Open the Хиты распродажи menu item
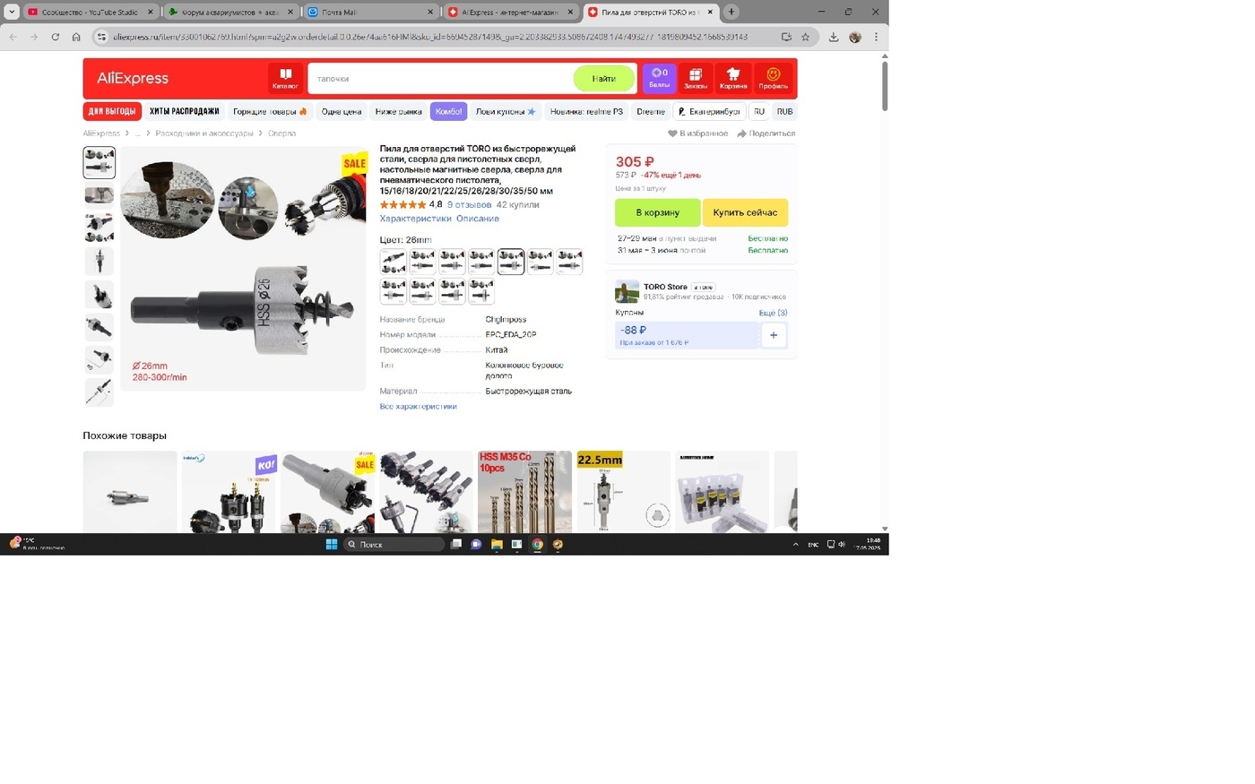This screenshot has height=784, width=1255. click(184, 111)
